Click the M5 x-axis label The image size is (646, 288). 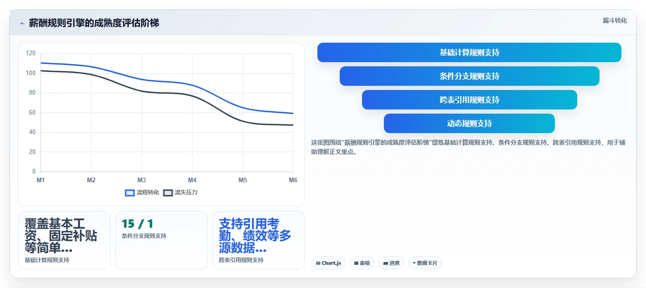click(x=243, y=180)
